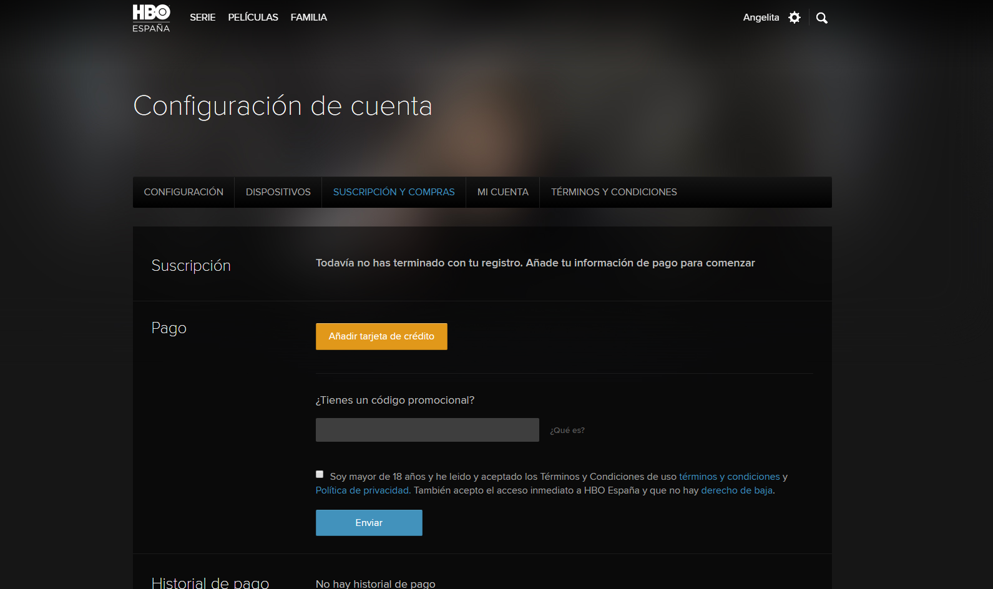993x589 pixels.
Task: Click Añadir tarjeta de crédito button
Action: [381, 336]
